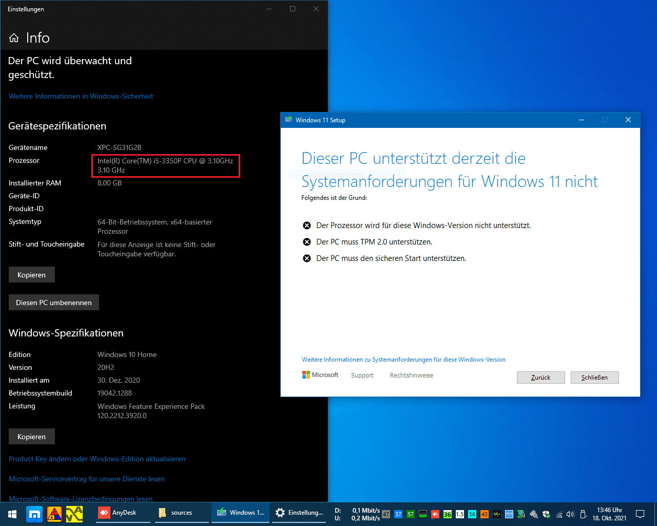This screenshot has width=657, height=526.
Task: Click Zurück in Windows 11 Setup
Action: pyautogui.click(x=541, y=378)
